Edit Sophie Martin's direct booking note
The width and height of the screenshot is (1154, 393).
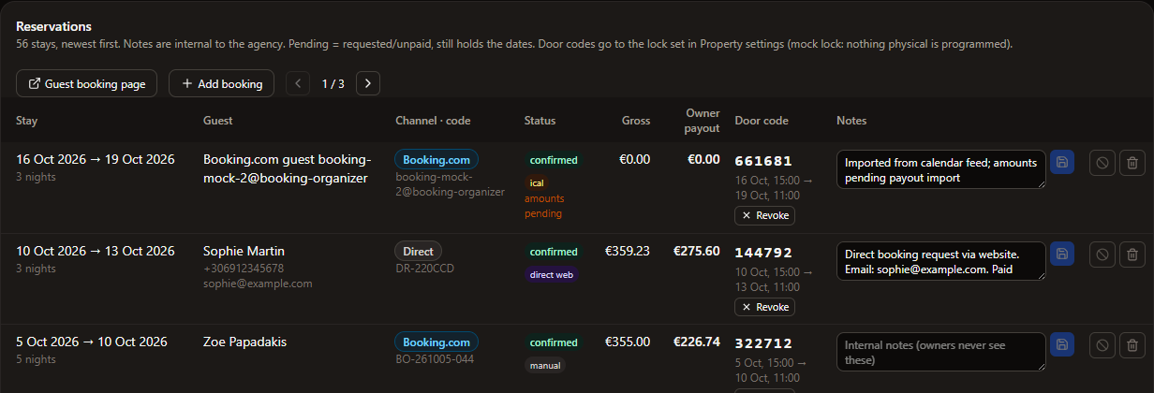click(x=941, y=261)
